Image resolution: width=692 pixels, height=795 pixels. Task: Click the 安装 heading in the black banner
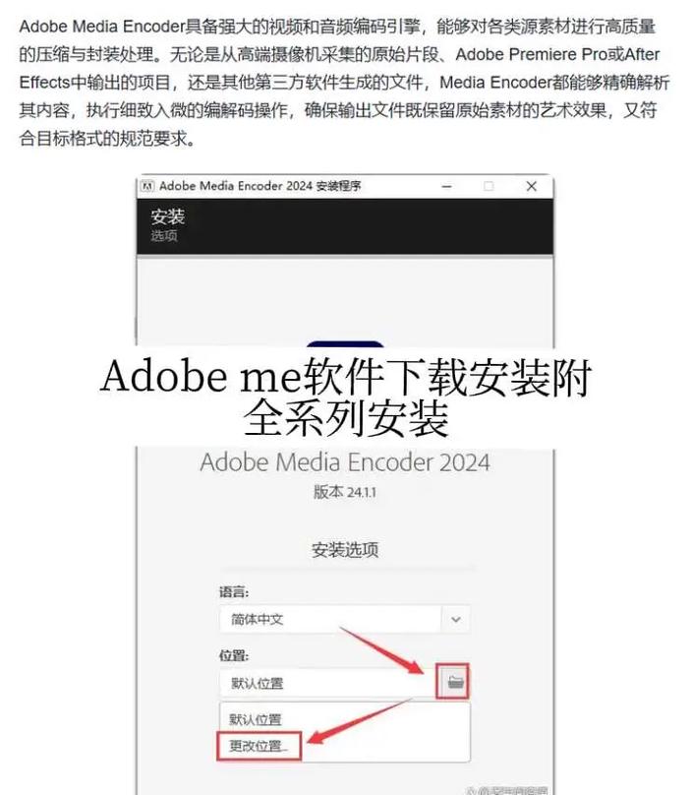pos(167,216)
